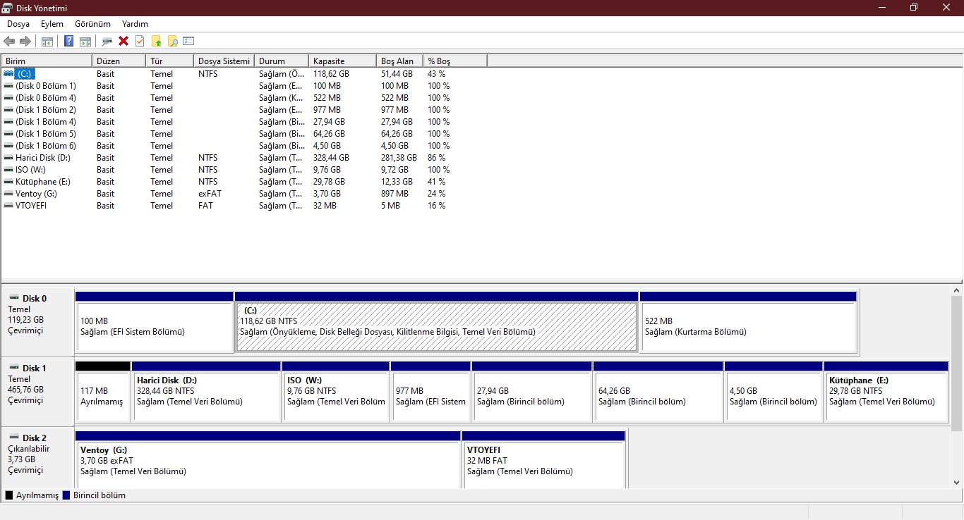Select the 522 MB Kurtarma Bölümü partition
The image size is (964, 520).
click(748, 322)
